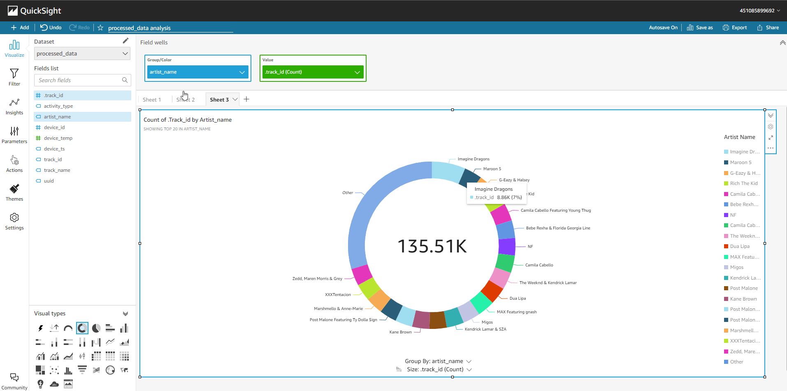Click the Add button in toolbar

[20, 28]
